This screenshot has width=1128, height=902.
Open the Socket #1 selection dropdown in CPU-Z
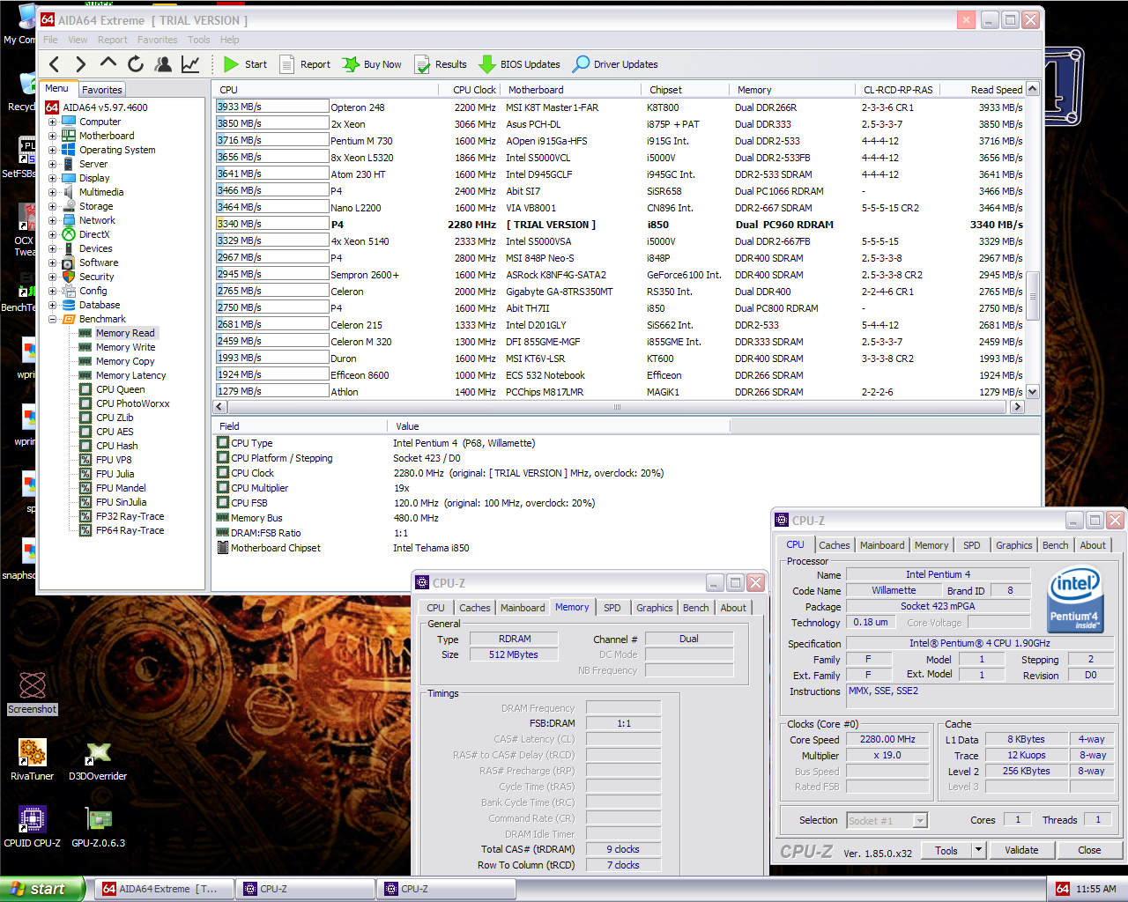pos(920,820)
